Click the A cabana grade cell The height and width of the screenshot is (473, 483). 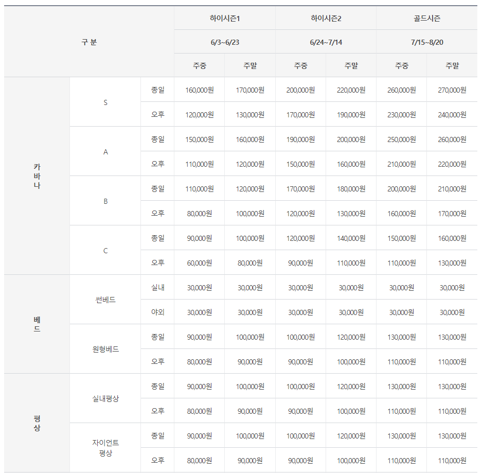105,152
